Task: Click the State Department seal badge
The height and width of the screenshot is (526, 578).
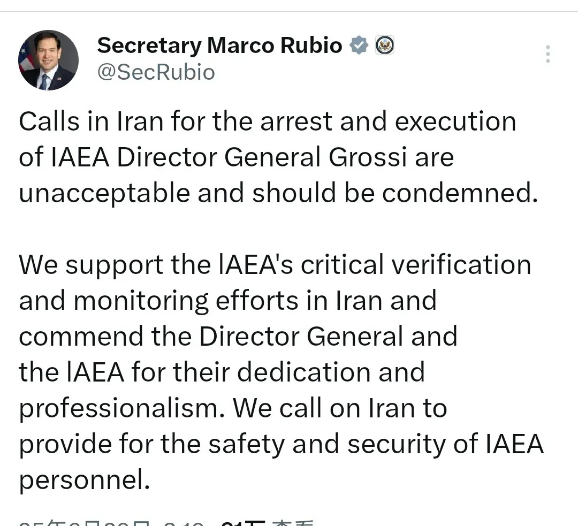Action: pyautogui.click(x=384, y=45)
